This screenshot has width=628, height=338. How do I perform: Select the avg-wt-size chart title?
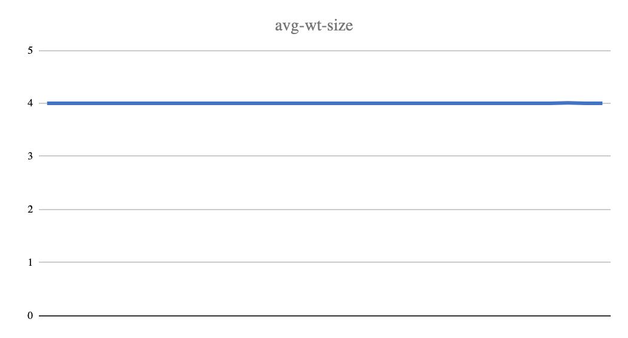[x=313, y=26]
